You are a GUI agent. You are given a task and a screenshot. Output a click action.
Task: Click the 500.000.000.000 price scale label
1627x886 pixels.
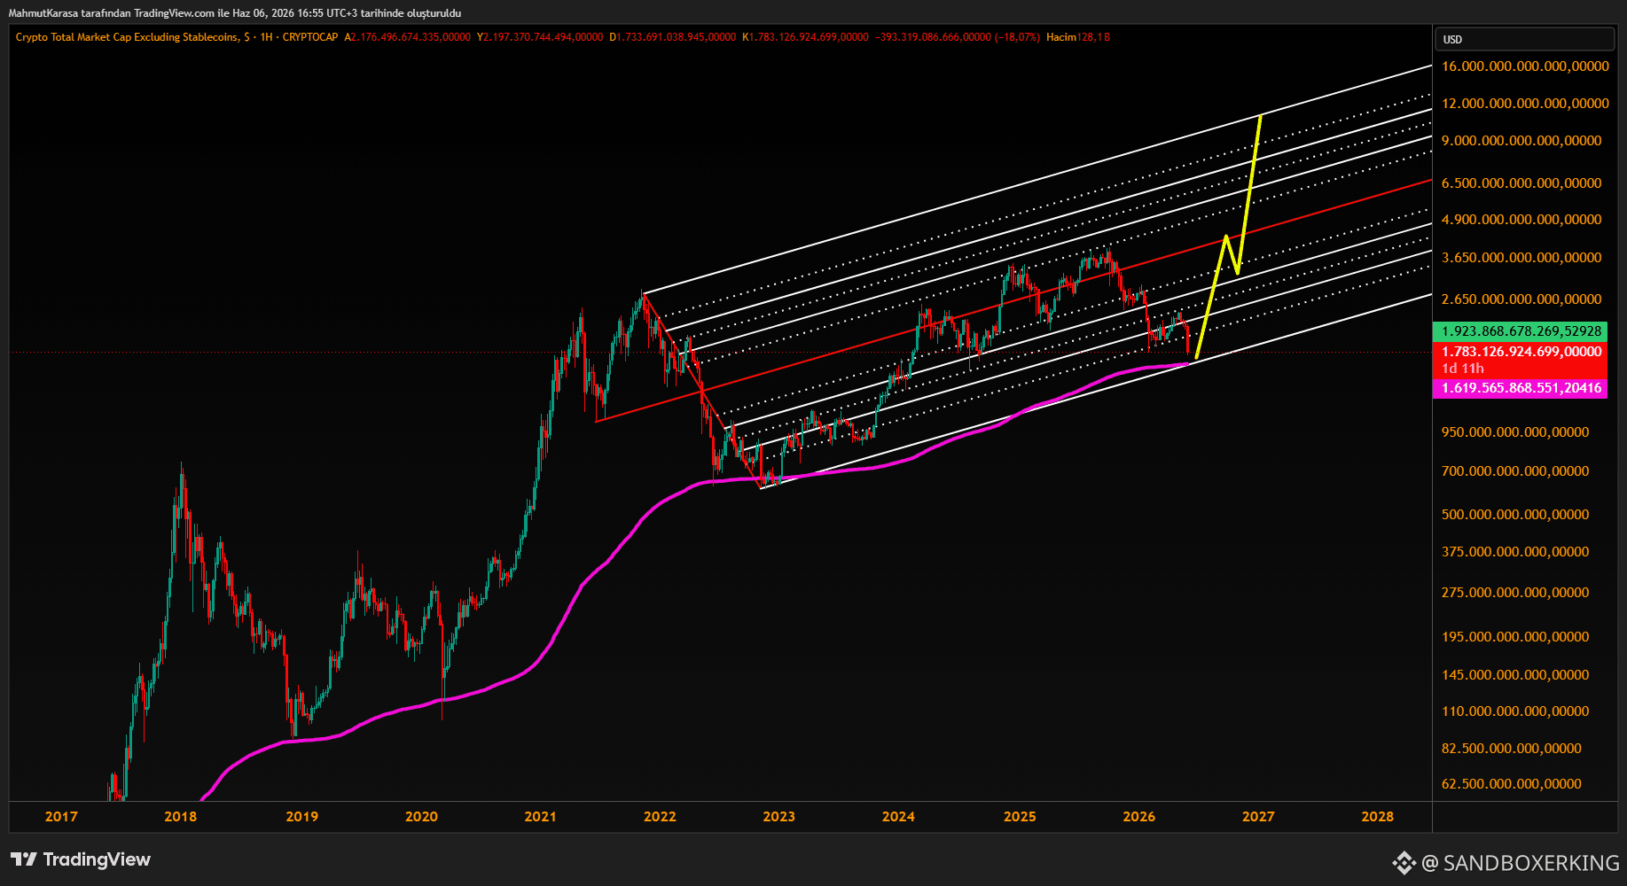1515,515
